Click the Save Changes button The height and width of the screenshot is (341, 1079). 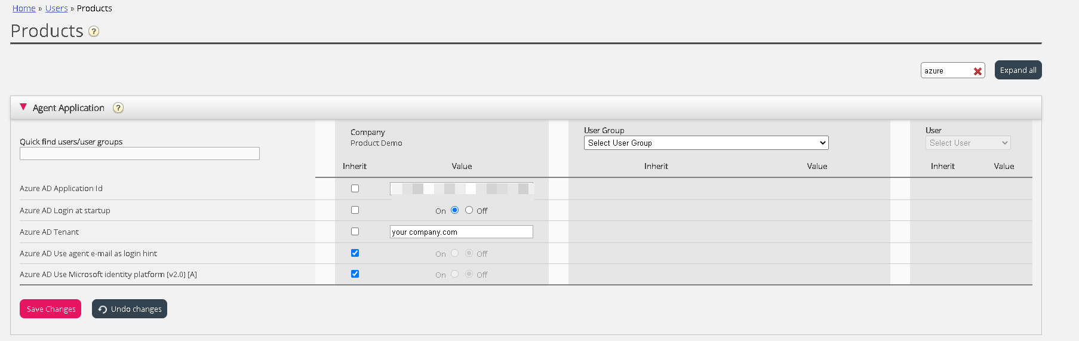click(x=51, y=309)
